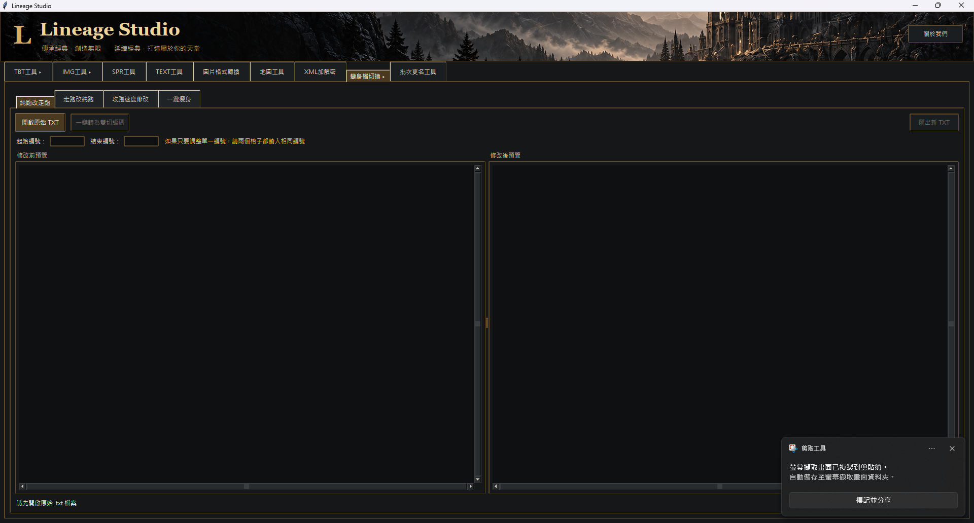Click the status text 請先開啟原始 .txt 檔案
This screenshot has width=974, height=523.
pyautogui.click(x=47, y=503)
